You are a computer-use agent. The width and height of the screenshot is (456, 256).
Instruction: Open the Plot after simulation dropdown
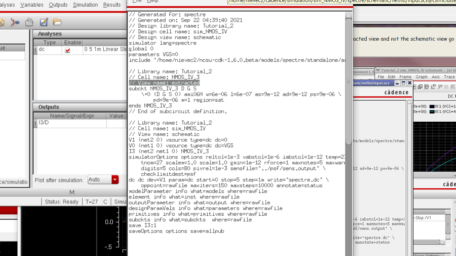click(x=115, y=180)
